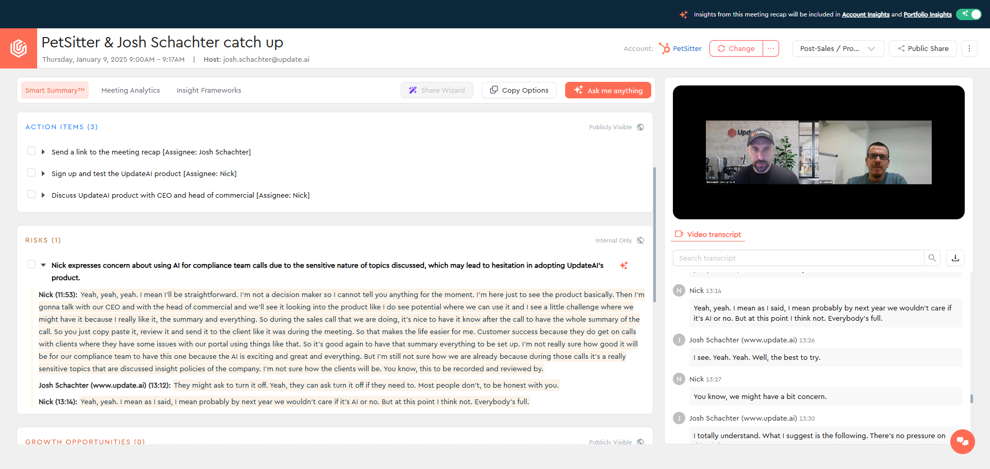Select the Video transcript tab
This screenshot has height=469, width=990.
click(708, 234)
